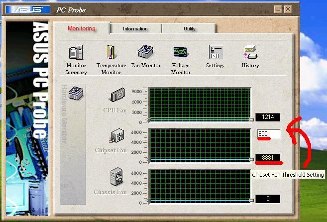This screenshot has width=327, height=222.
Task: Click the Chipset Fan label
Action: pyautogui.click(x=110, y=150)
